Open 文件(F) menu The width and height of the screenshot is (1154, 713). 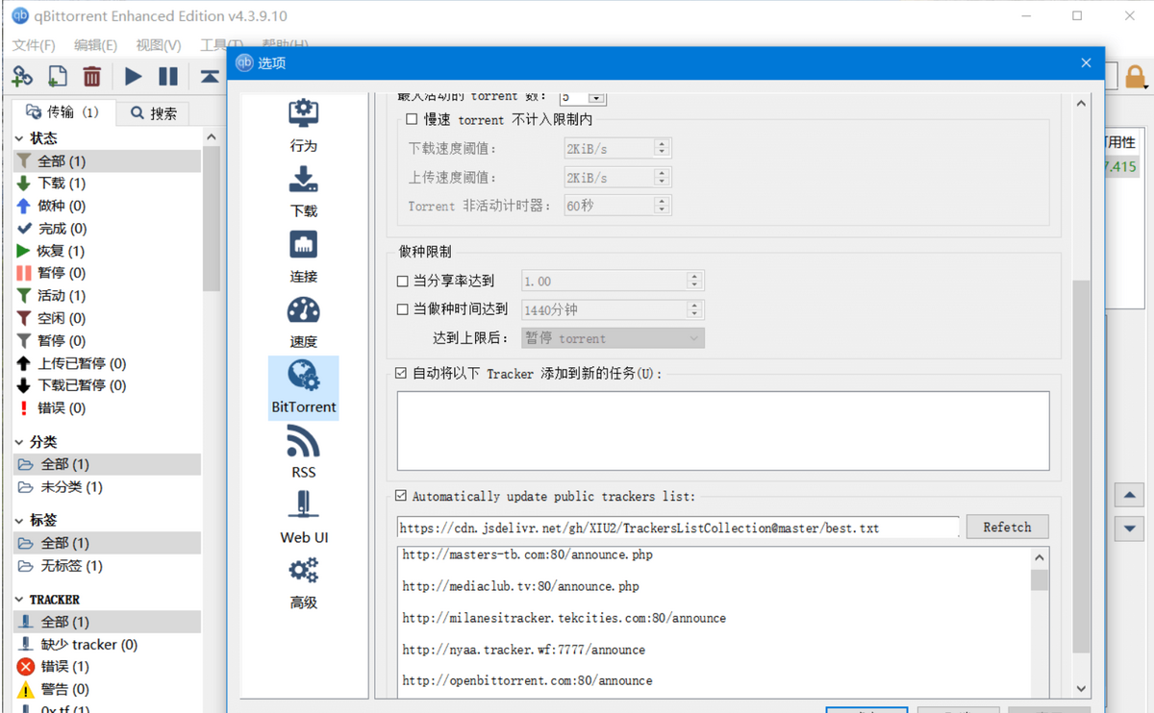tap(34, 45)
